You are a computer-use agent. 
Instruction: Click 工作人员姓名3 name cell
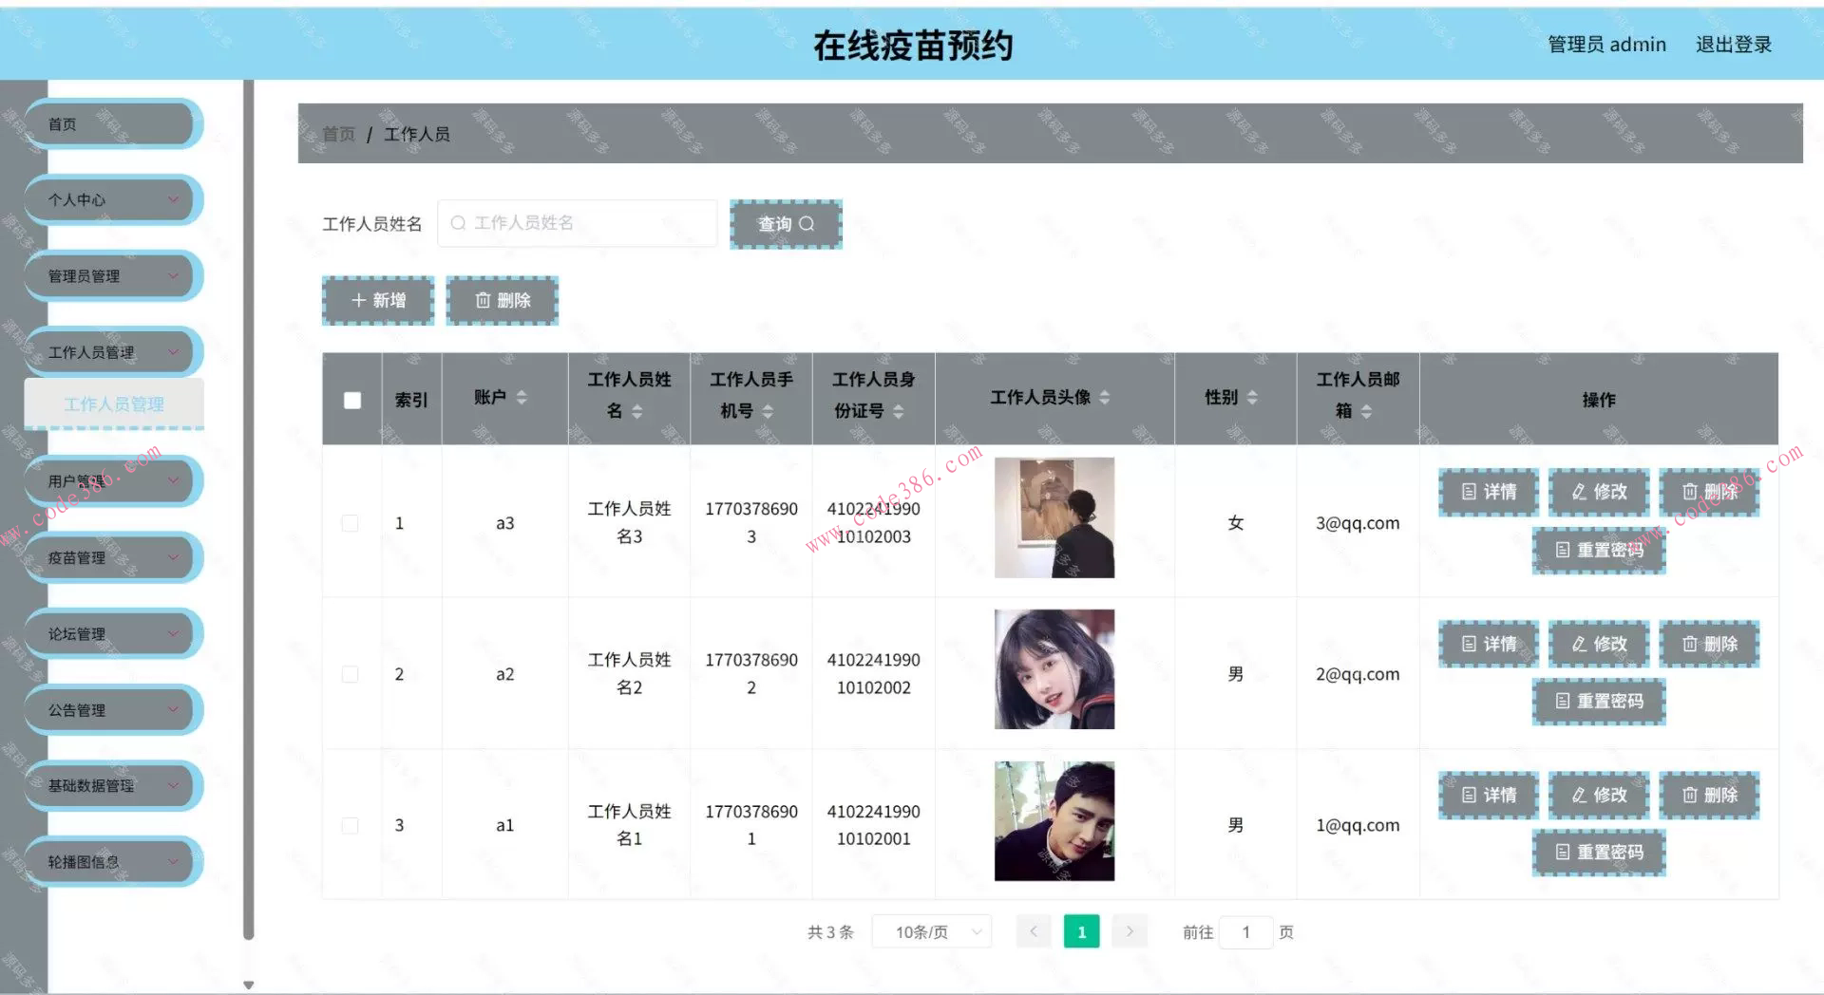tap(629, 522)
